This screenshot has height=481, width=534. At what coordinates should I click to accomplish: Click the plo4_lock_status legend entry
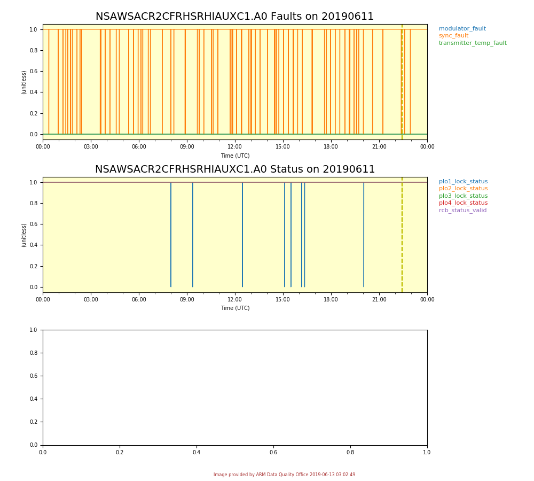(463, 203)
